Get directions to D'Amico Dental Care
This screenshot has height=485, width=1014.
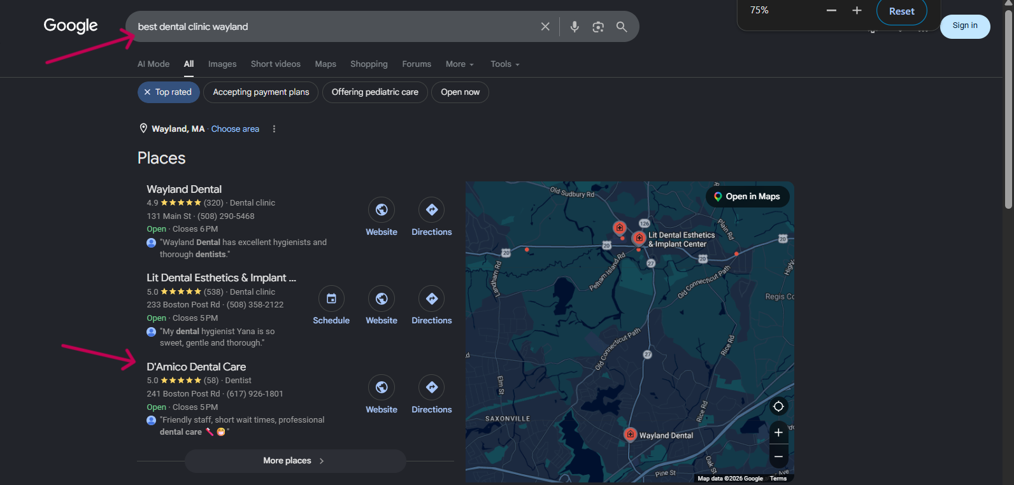coord(432,387)
